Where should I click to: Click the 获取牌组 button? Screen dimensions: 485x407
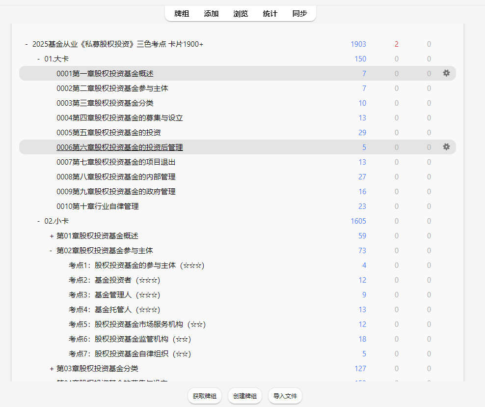(x=205, y=396)
